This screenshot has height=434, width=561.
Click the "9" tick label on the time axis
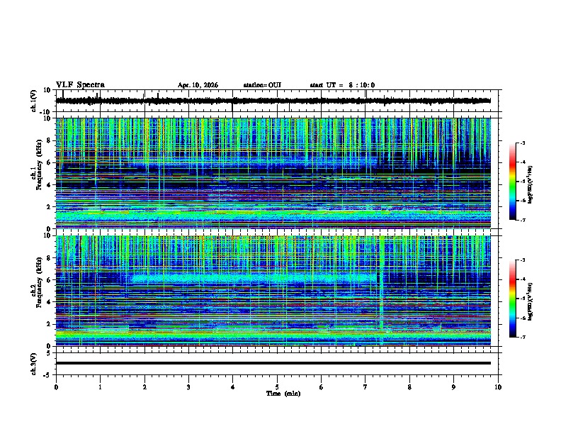pos(453,387)
